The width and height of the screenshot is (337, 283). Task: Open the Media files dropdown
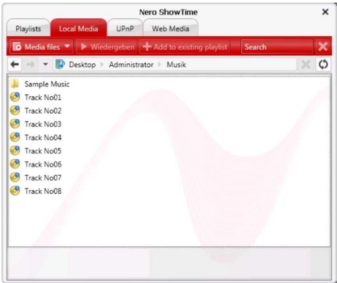coord(41,47)
